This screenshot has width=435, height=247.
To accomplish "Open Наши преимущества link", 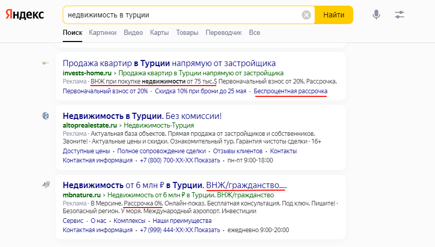I will click(x=182, y=221).
